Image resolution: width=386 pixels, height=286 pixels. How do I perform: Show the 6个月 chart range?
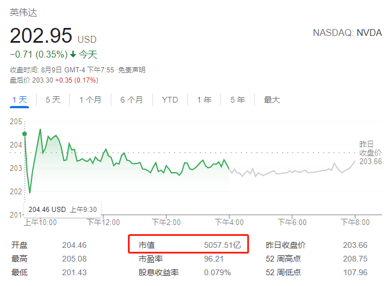pyautogui.click(x=131, y=100)
